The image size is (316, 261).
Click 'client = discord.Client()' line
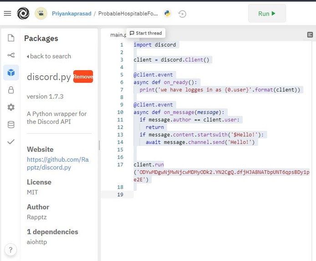pyautogui.click(x=171, y=60)
